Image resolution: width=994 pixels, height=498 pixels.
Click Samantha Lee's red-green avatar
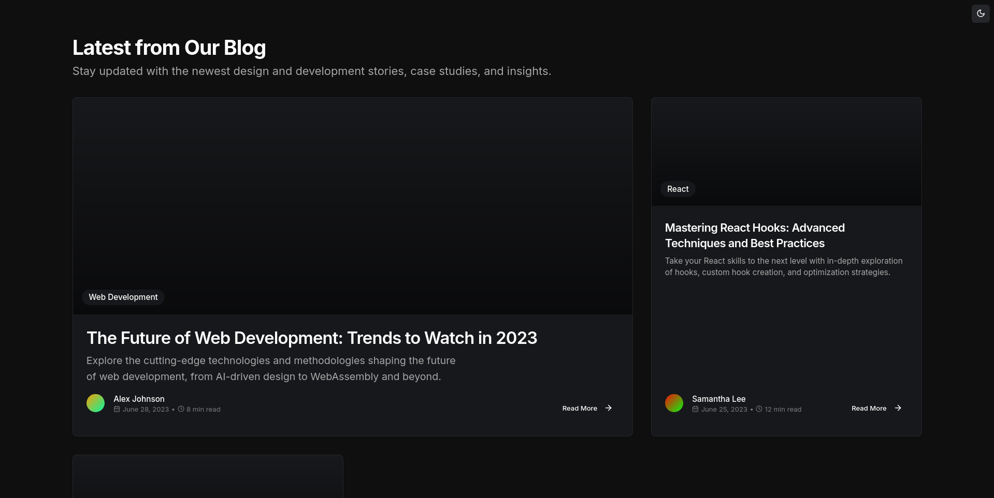[674, 403]
